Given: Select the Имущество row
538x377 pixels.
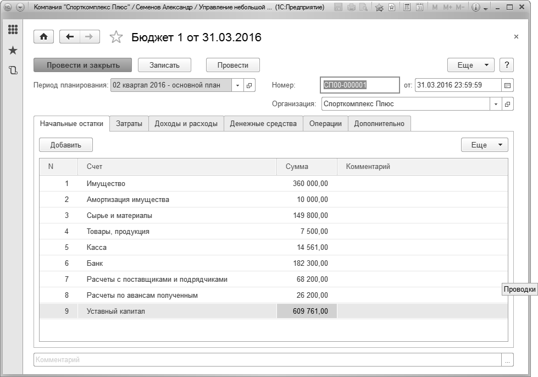Looking at the screenshot, I should (274, 183).
